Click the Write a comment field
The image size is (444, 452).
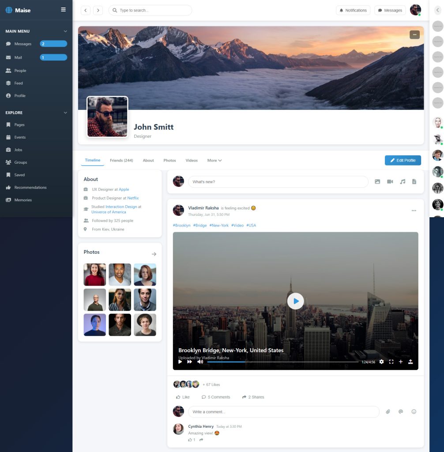point(284,412)
